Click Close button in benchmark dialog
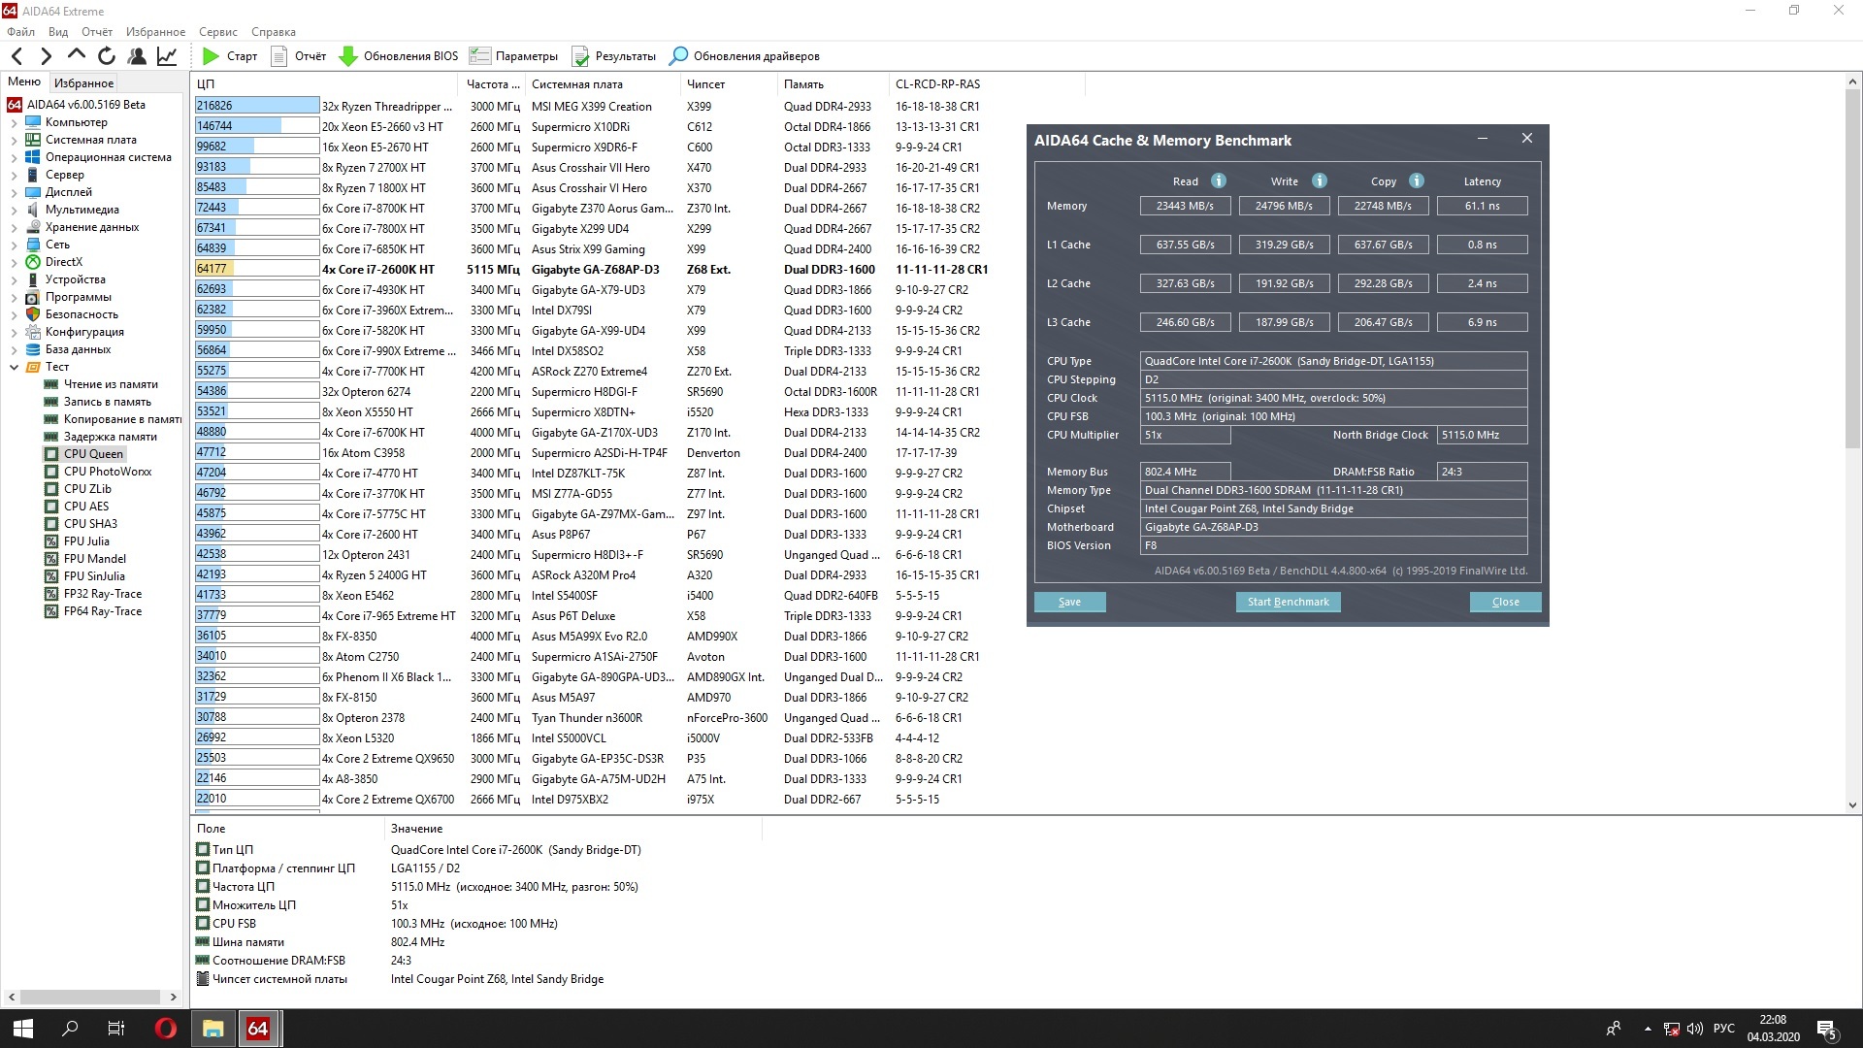The height and width of the screenshot is (1048, 1863). pos(1505,603)
